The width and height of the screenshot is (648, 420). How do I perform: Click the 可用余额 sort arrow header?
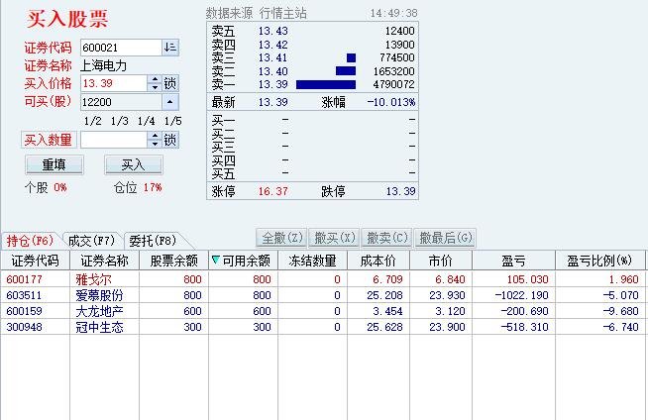(x=244, y=261)
